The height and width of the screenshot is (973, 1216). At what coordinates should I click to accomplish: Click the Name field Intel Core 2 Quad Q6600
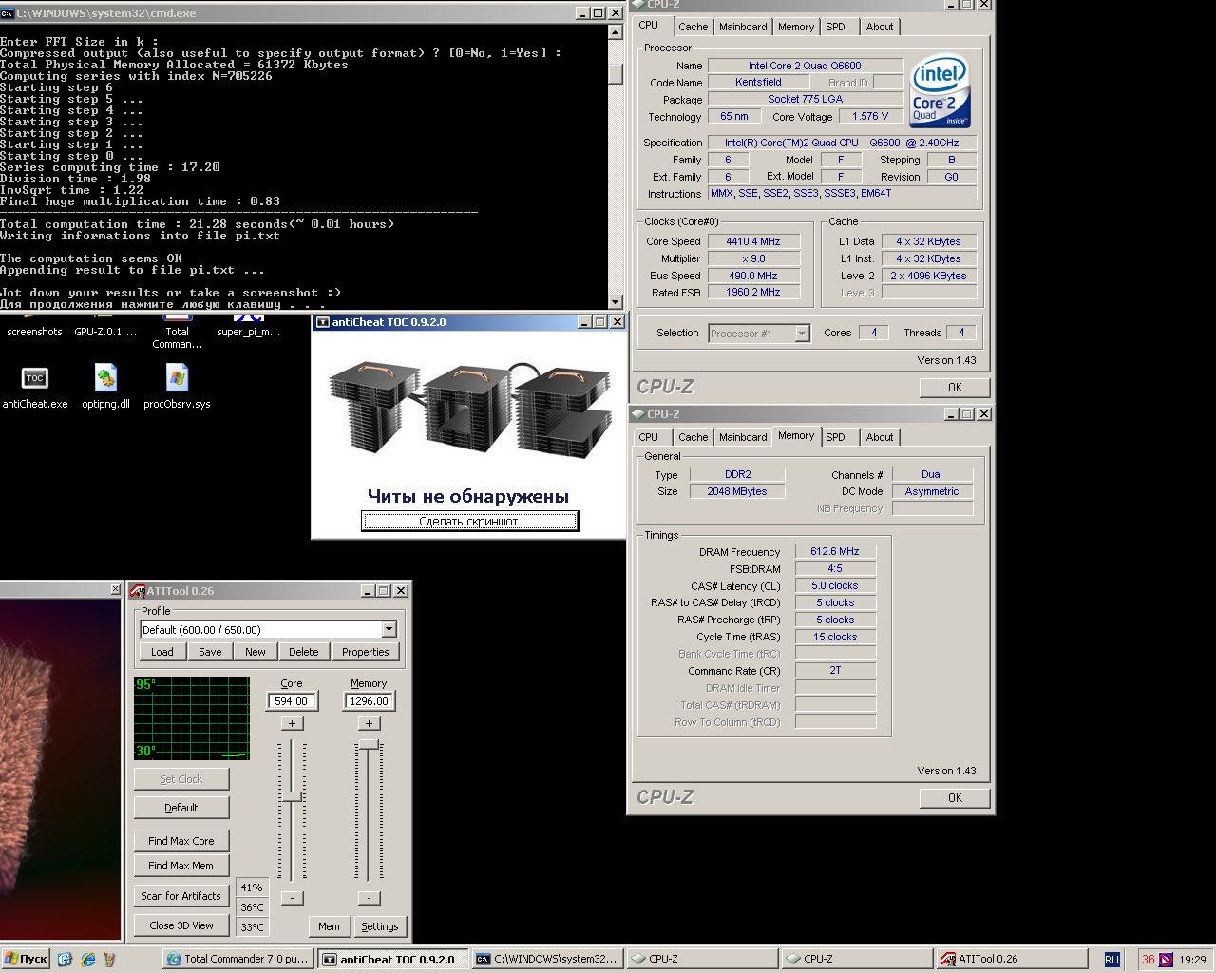pos(805,66)
